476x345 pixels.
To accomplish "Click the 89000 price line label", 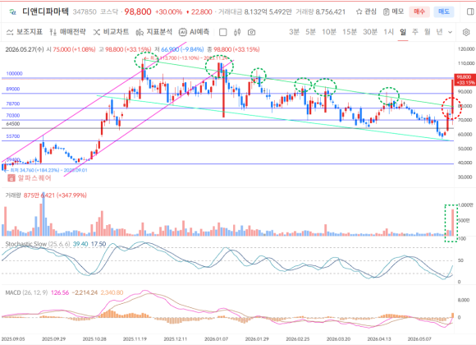I will [x=13, y=89].
